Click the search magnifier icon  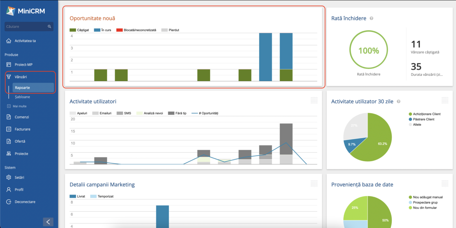pos(49,27)
